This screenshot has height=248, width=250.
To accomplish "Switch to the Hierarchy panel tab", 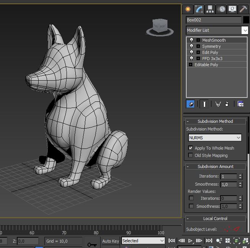I will click(x=209, y=9).
